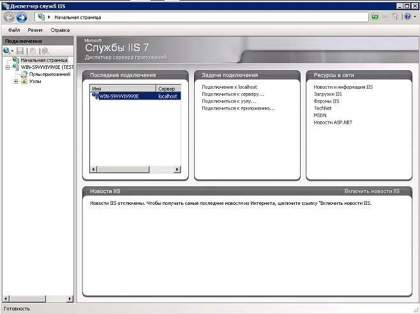Click the address bar server icon
Screen dimensions: 420x314
coord(41,17)
